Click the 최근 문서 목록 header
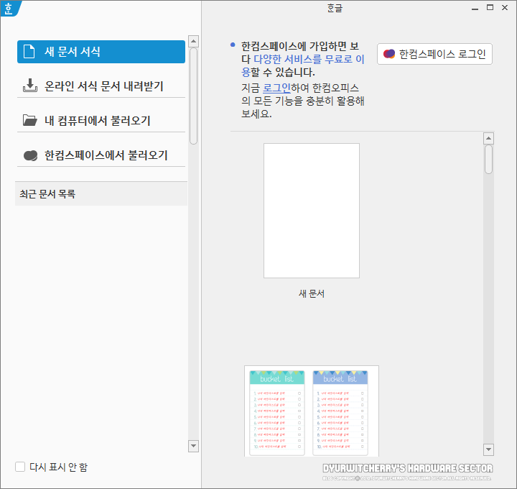 click(101, 194)
